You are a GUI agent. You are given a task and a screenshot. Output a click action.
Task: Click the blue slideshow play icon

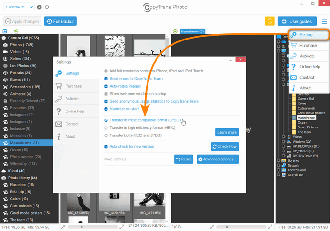pos(5,32)
